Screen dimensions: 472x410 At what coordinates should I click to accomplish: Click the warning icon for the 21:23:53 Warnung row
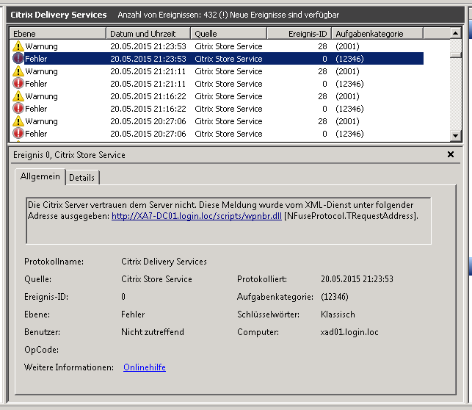pos(18,46)
